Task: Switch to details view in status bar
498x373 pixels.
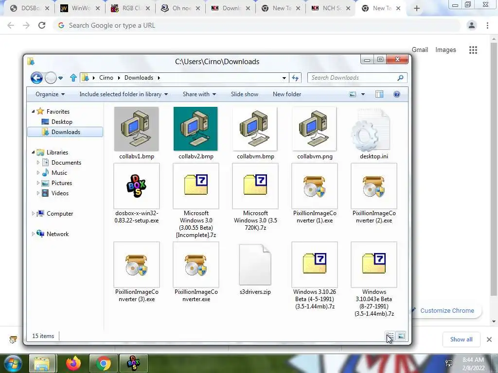Action: click(390, 336)
